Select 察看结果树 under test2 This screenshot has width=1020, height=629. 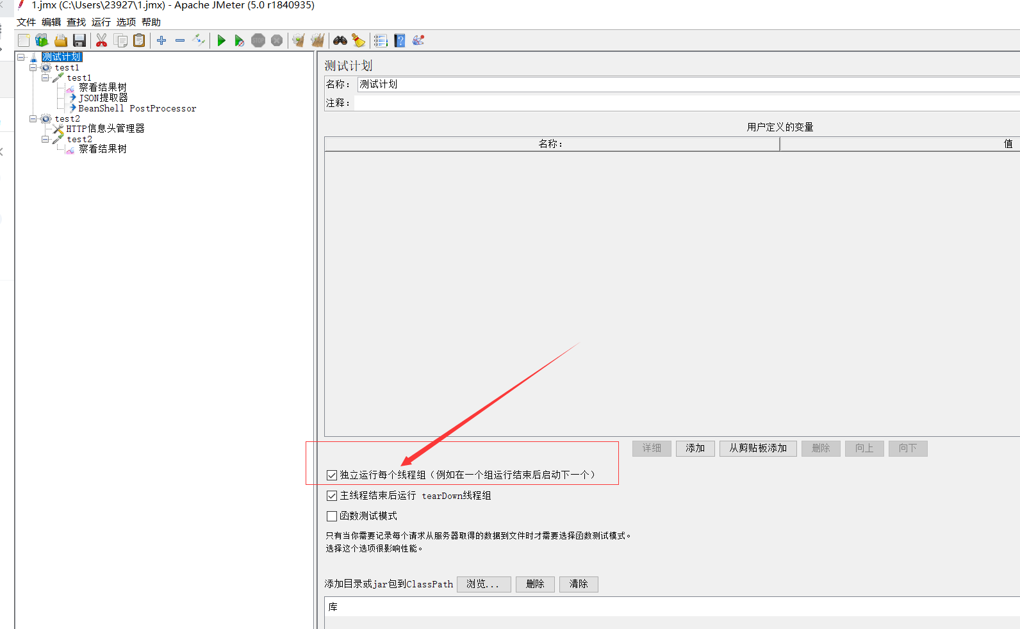coord(103,149)
